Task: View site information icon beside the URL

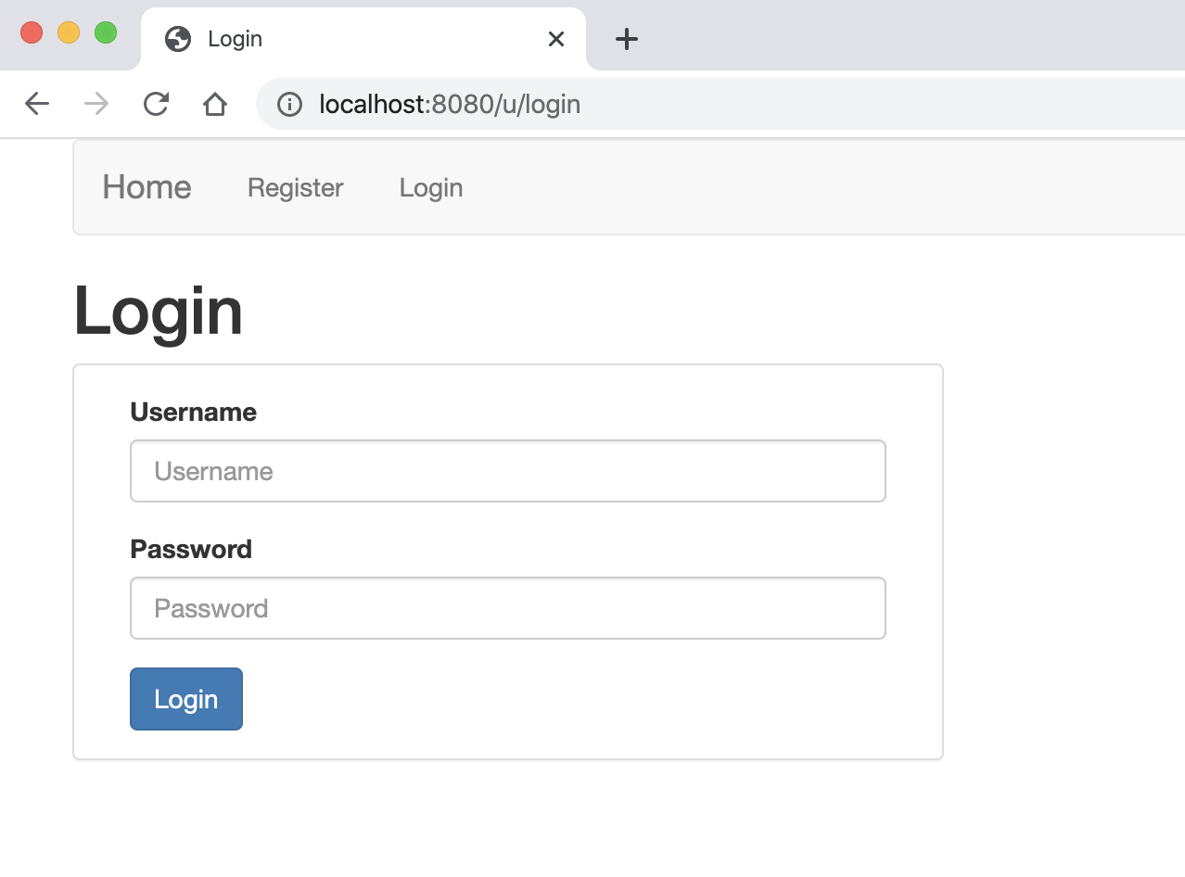Action: click(290, 104)
